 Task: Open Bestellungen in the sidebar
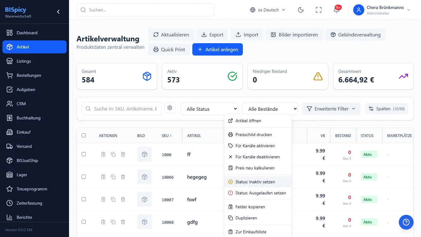click(x=35, y=75)
